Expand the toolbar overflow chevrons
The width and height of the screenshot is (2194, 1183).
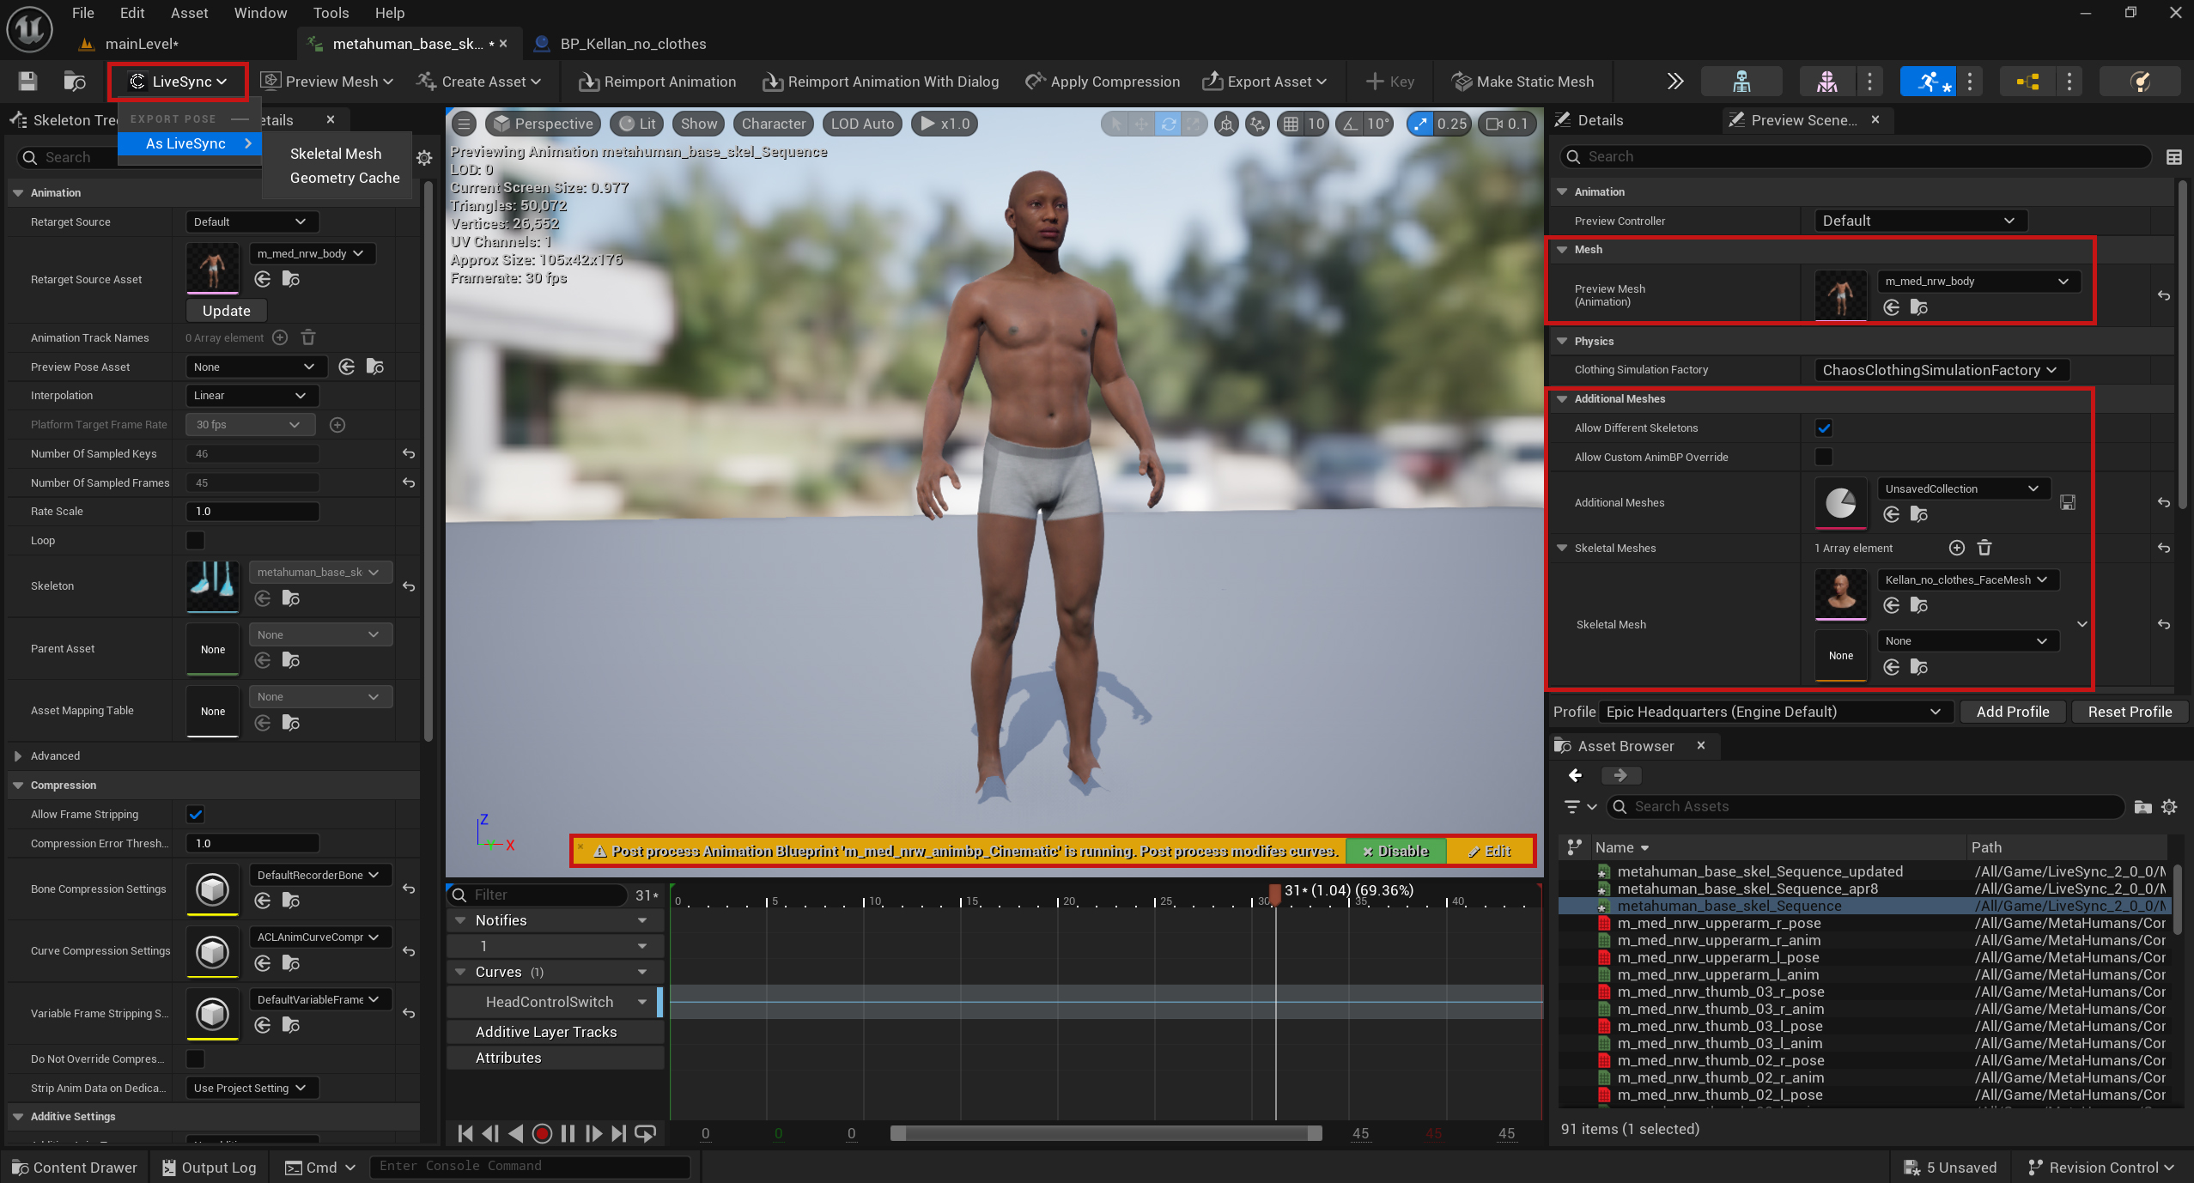click(x=1674, y=82)
